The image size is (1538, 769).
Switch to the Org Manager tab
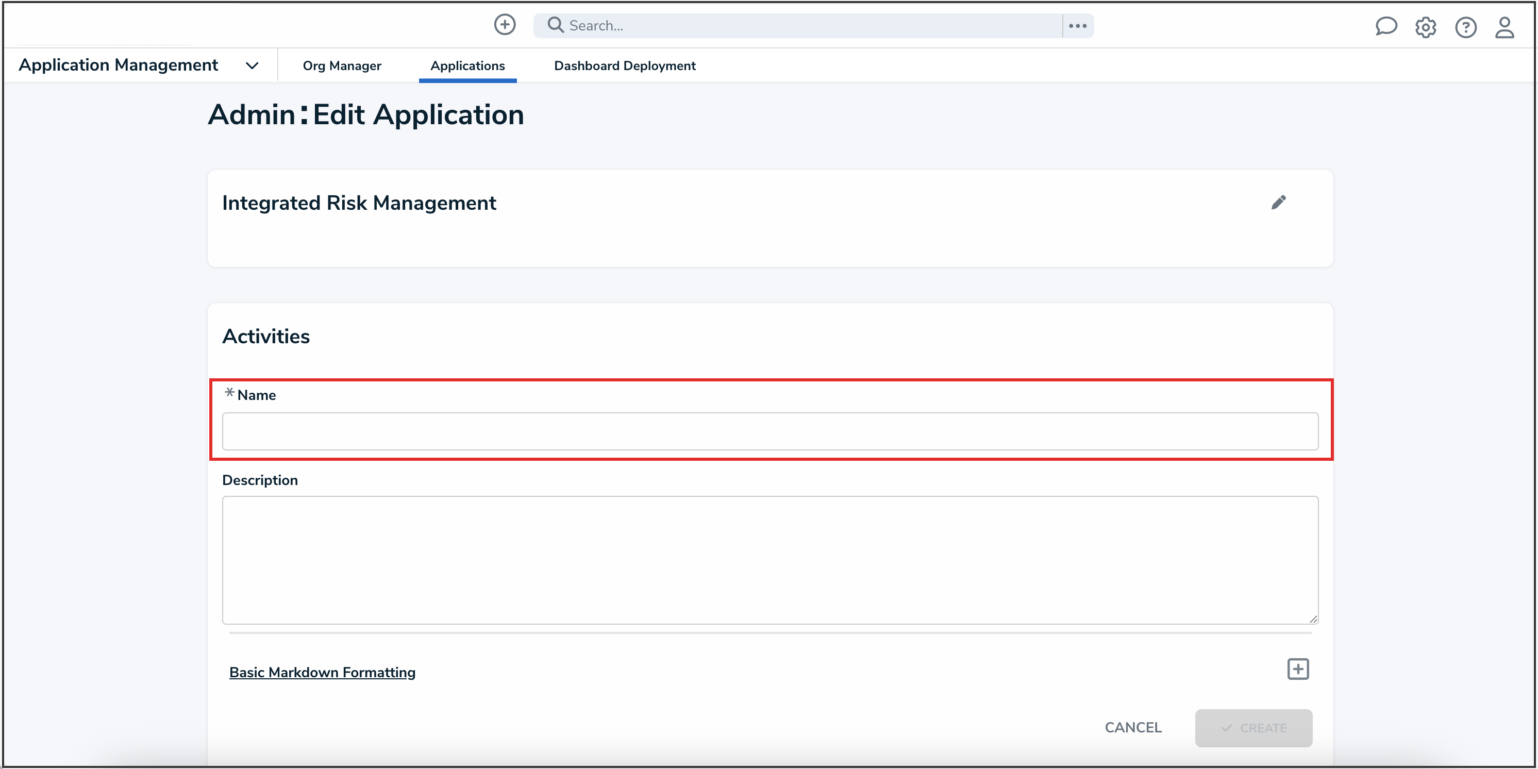coord(342,65)
